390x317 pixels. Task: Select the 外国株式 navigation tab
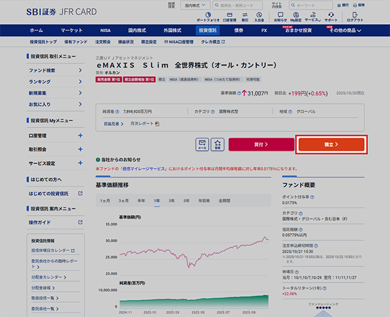174,31
